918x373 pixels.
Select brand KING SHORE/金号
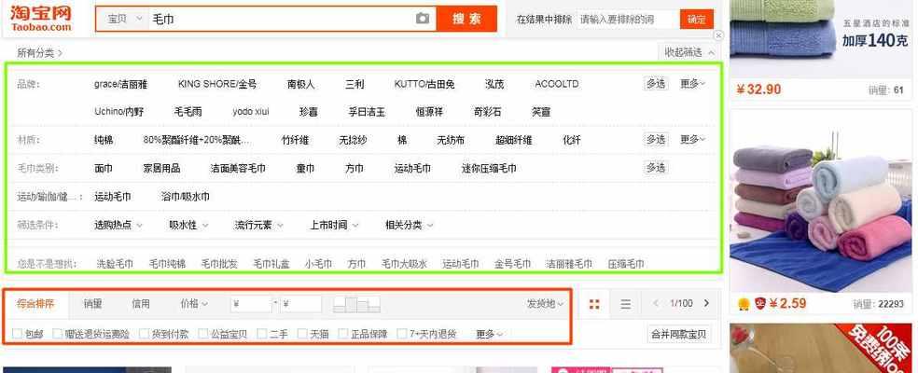(217, 84)
